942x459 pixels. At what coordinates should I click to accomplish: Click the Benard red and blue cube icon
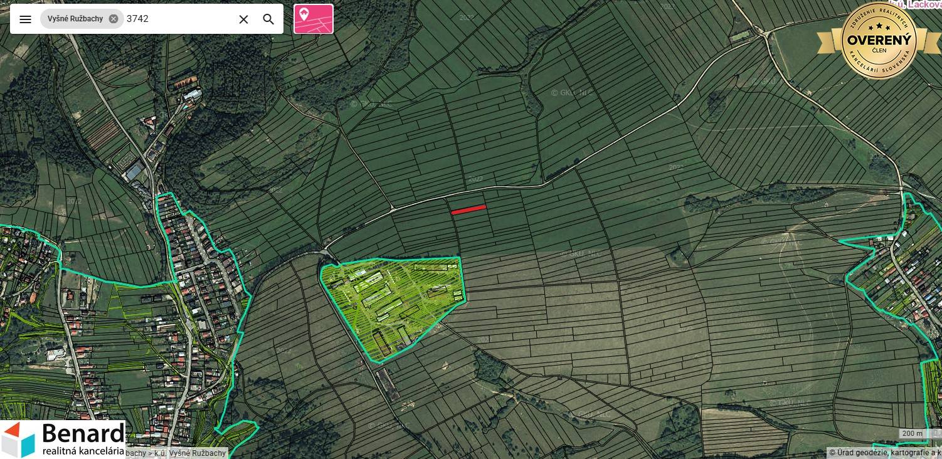[x=19, y=440]
